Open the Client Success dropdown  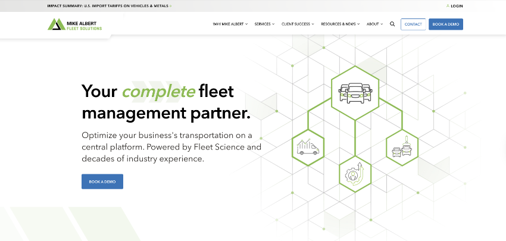pos(298,24)
